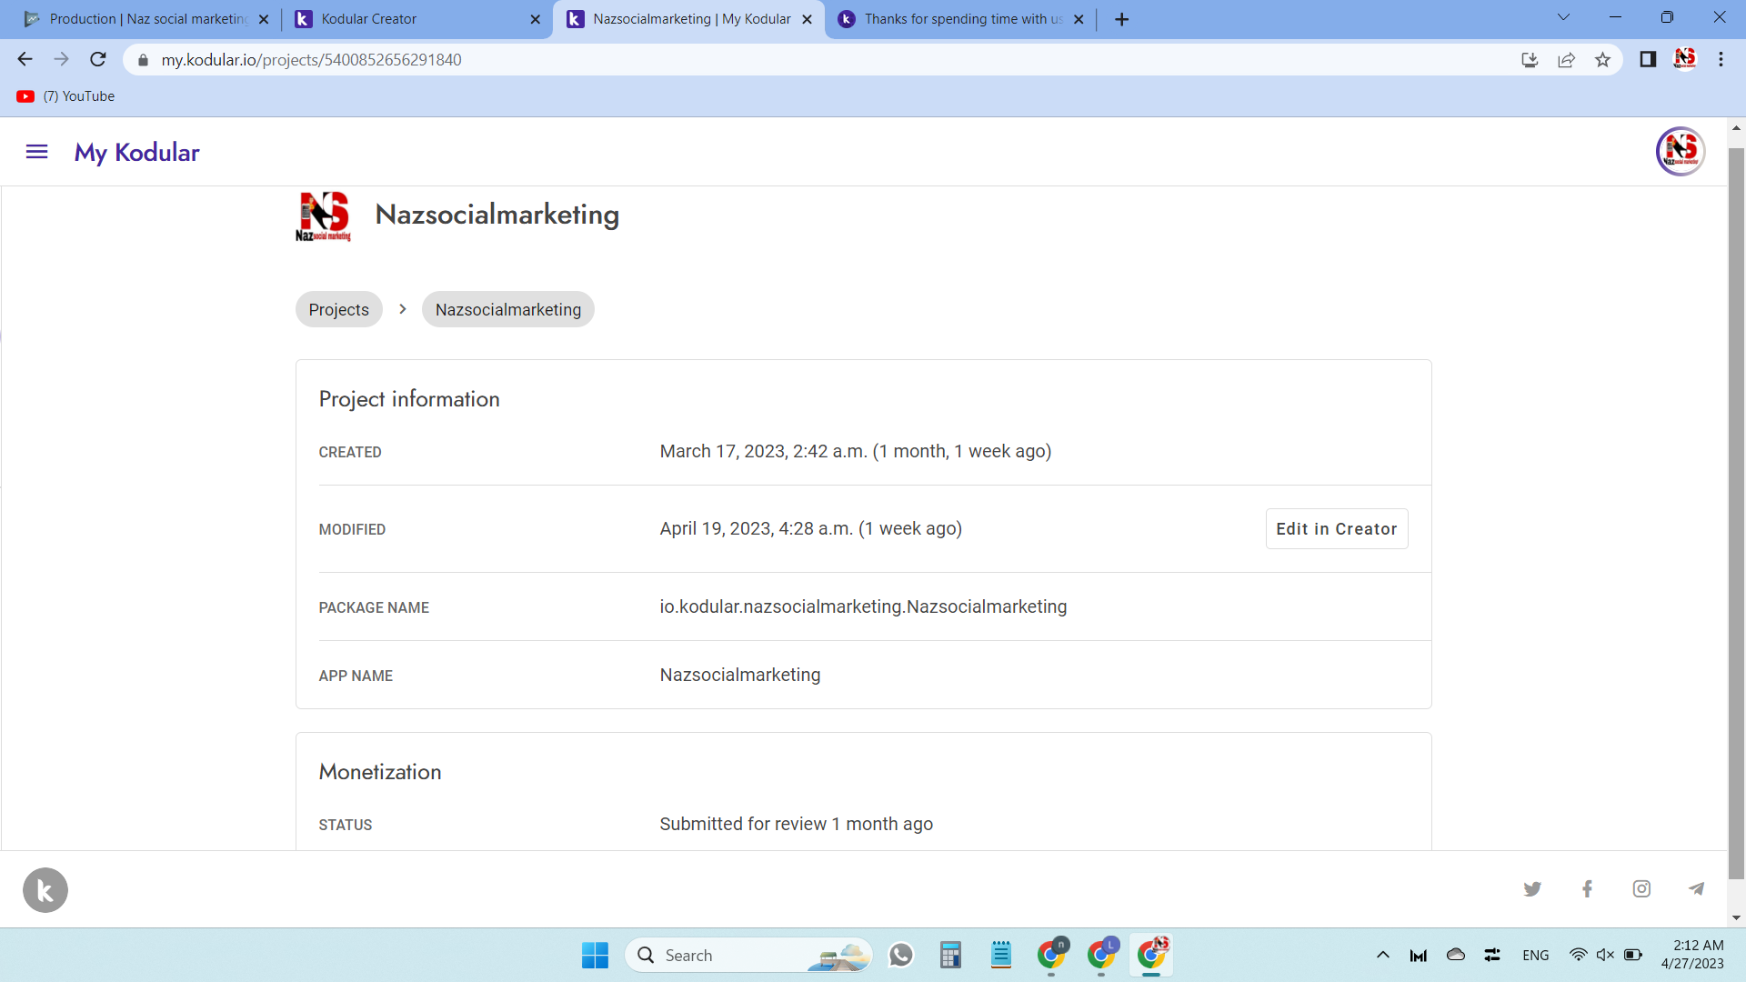Click Edit in Creator button
The height and width of the screenshot is (982, 1746).
point(1336,529)
